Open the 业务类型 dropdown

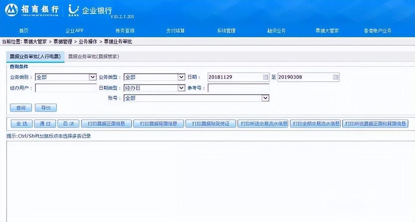(x=182, y=77)
